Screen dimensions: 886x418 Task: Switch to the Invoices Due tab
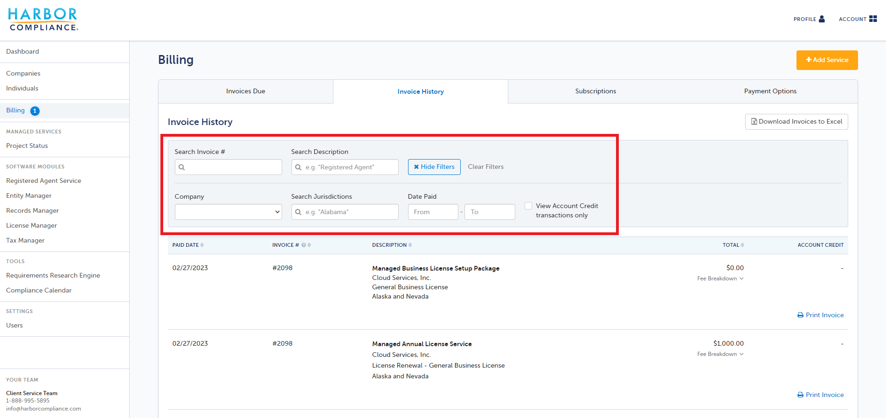pyautogui.click(x=246, y=91)
